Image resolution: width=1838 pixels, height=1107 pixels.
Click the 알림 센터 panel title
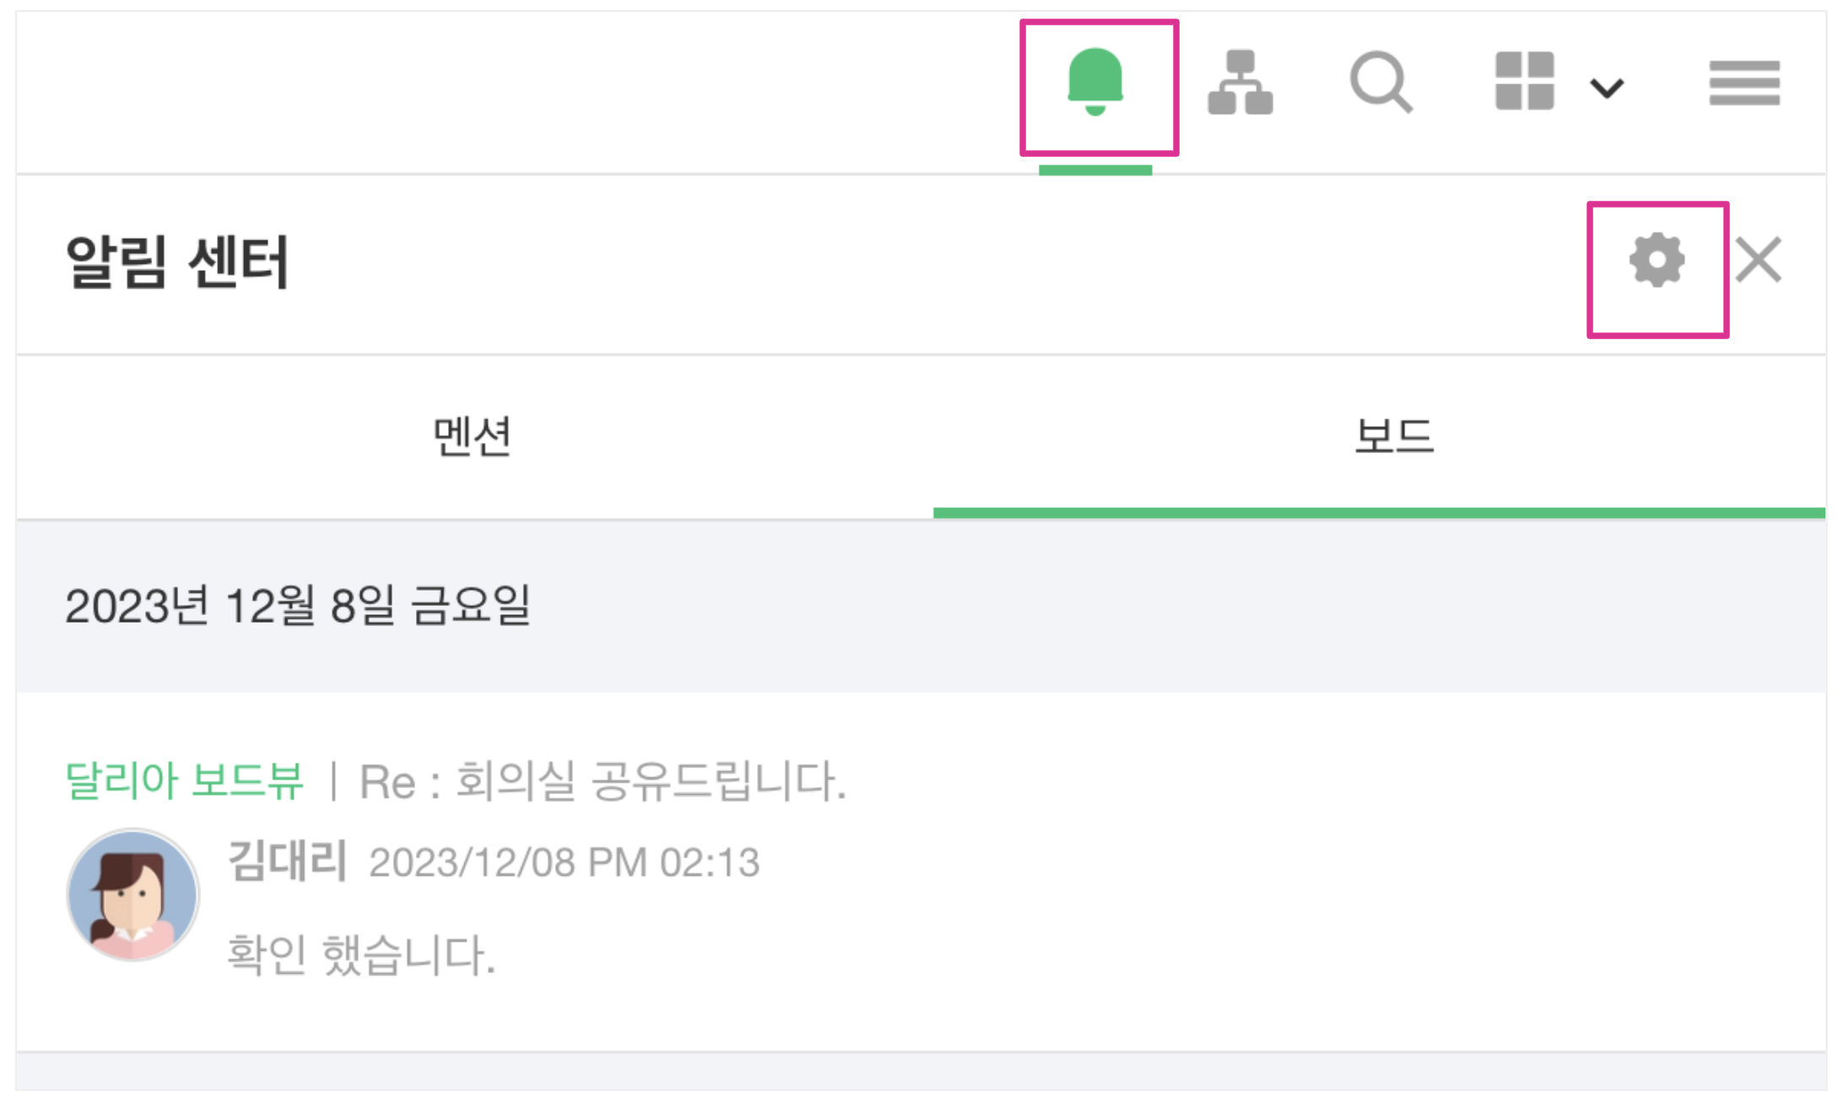click(177, 262)
